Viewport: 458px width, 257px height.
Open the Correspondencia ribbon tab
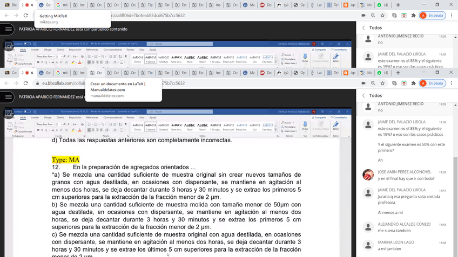[x=112, y=116]
